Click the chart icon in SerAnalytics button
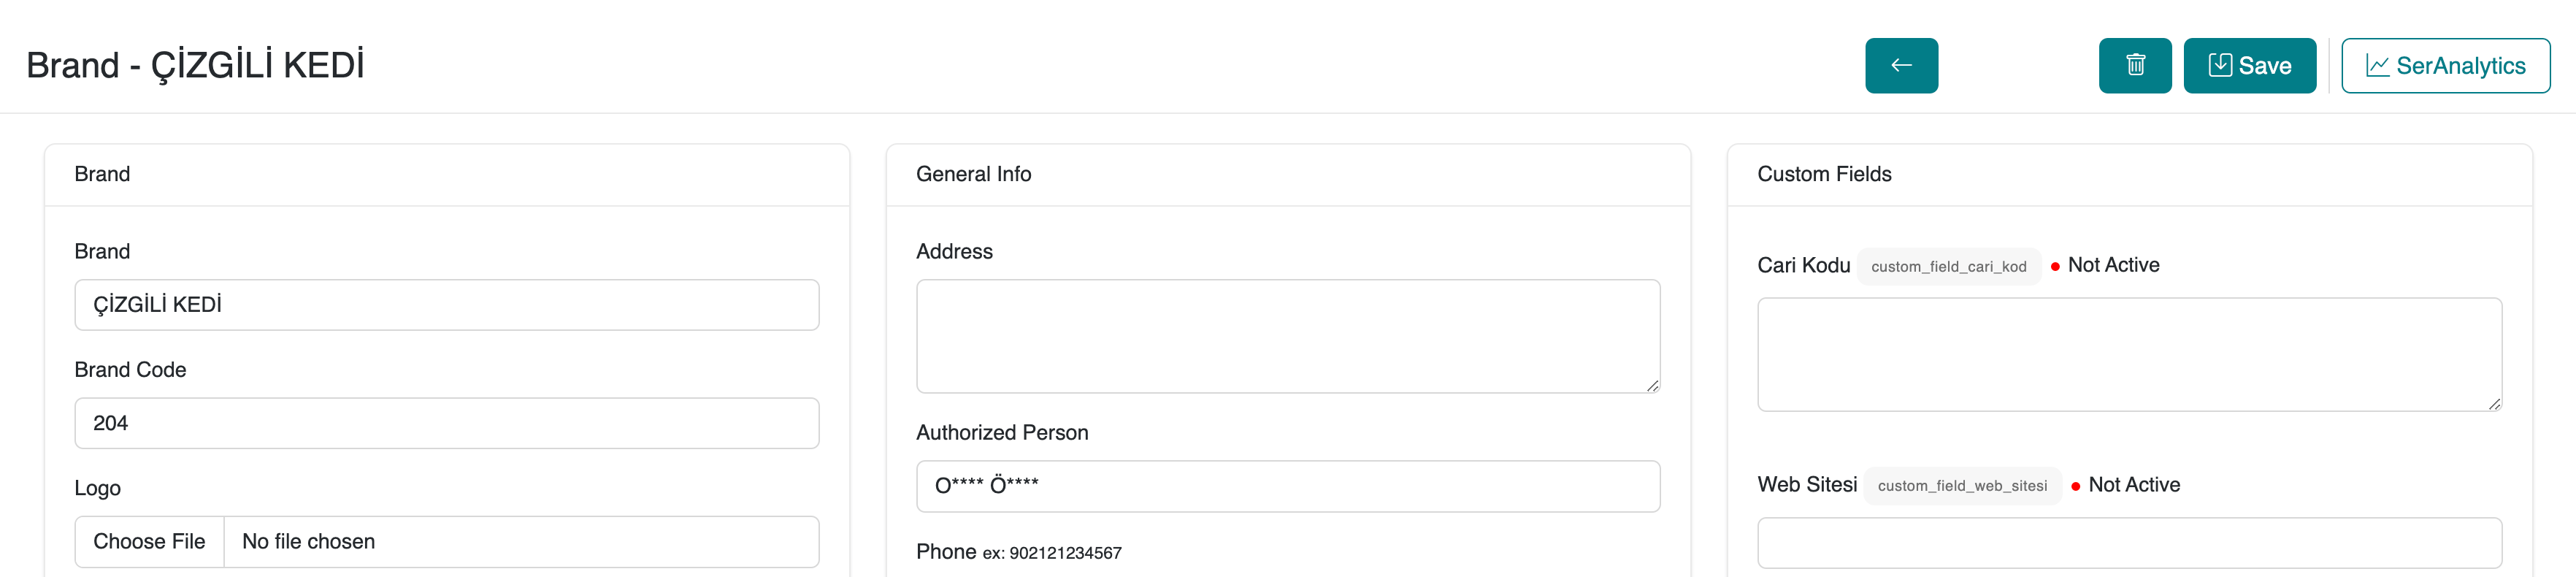 (2377, 66)
